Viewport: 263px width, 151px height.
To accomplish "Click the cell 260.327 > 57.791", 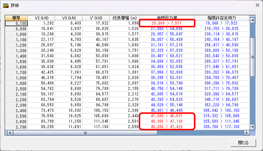I will pos(222,61).
